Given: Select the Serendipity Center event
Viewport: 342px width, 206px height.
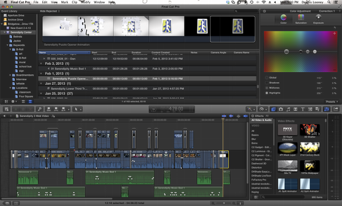Looking at the screenshot, I should tap(21, 33).
